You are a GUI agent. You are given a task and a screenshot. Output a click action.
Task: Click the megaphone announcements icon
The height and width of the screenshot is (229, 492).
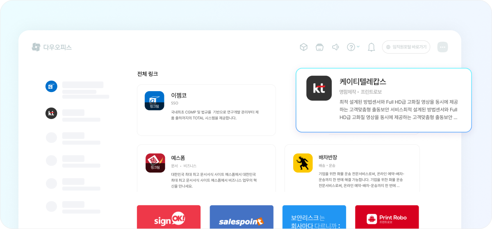335,47
